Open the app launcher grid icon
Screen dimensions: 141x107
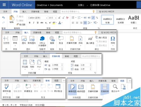click(4, 5)
